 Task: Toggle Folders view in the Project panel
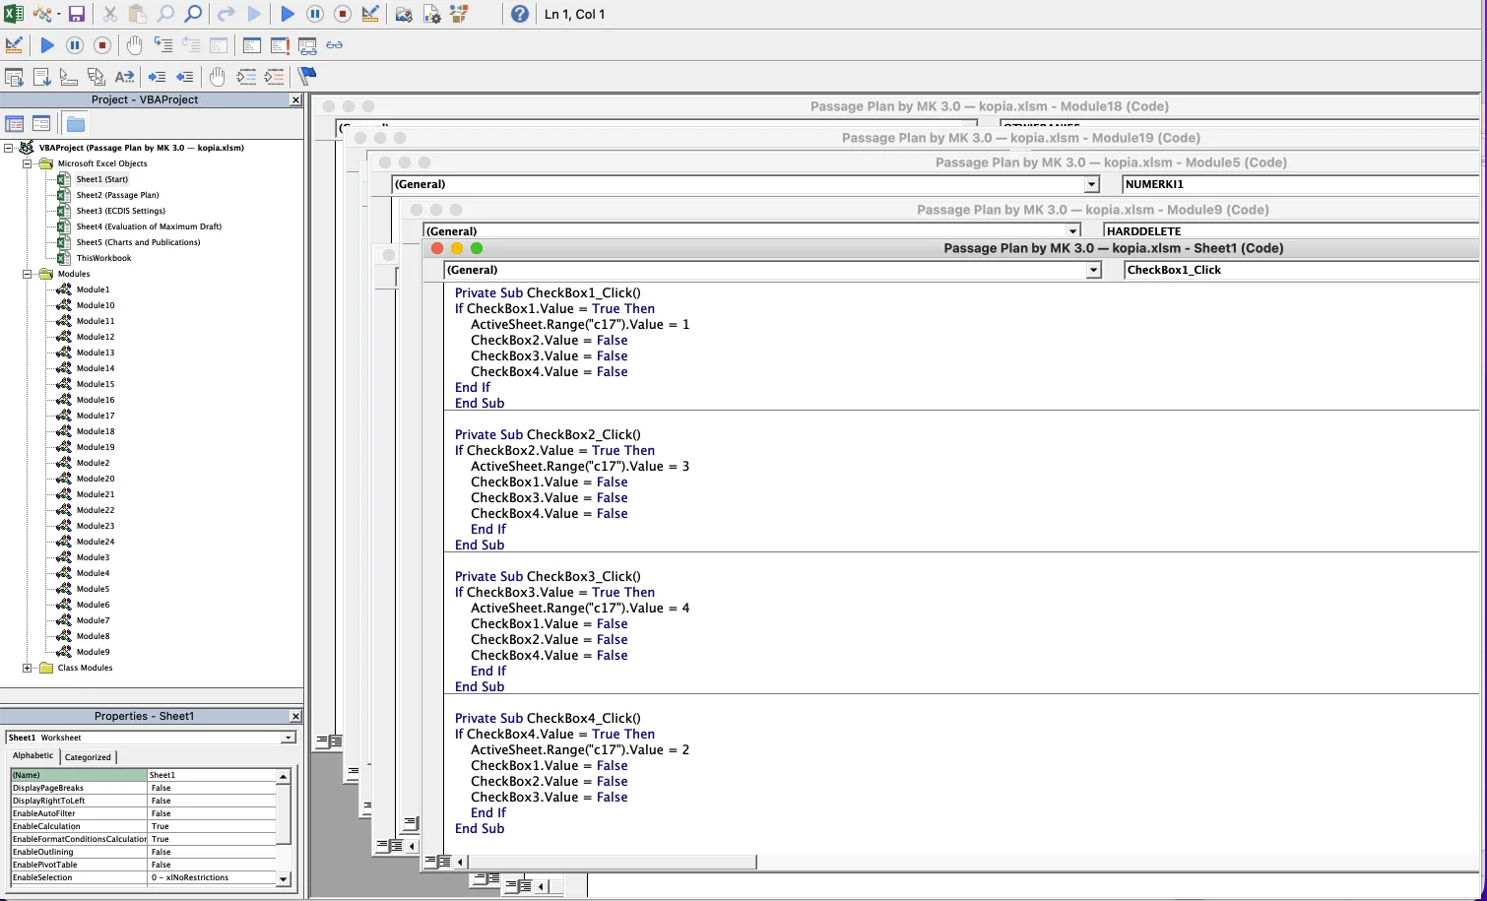pyautogui.click(x=76, y=123)
